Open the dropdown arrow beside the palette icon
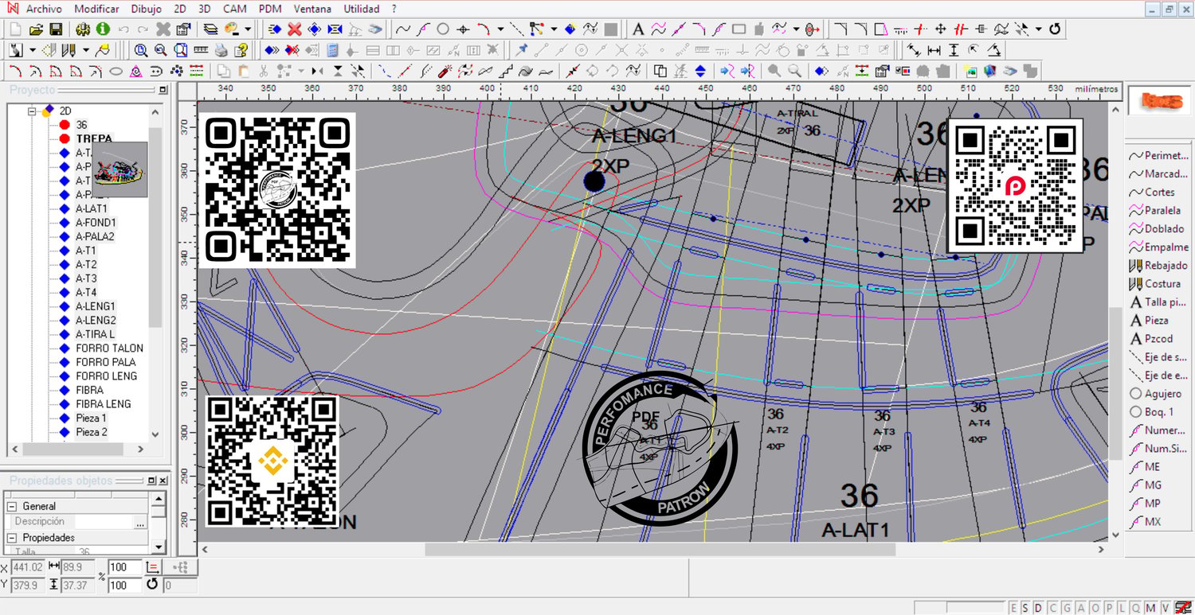 (x=248, y=29)
